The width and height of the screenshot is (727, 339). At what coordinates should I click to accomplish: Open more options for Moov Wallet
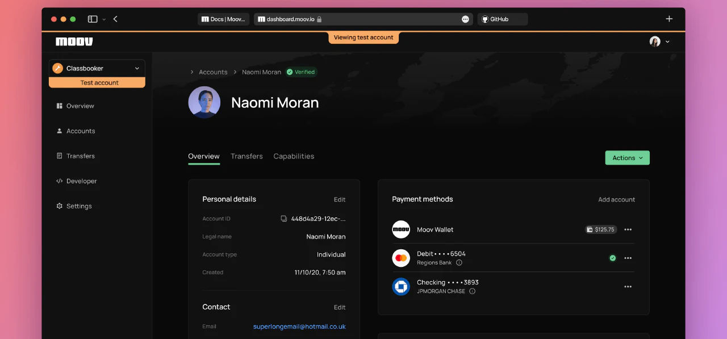point(628,229)
